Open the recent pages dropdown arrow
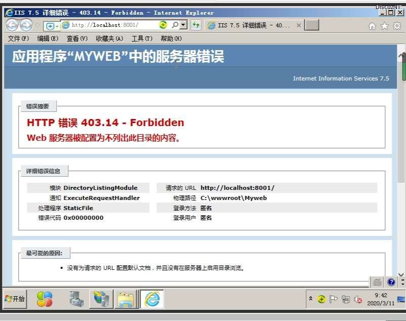This screenshot has height=321, width=406. (37, 25)
